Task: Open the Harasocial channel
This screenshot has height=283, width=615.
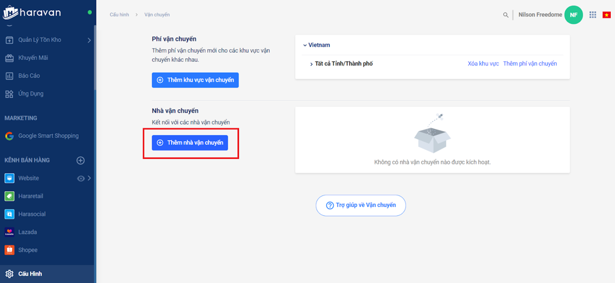Action: [x=31, y=214]
